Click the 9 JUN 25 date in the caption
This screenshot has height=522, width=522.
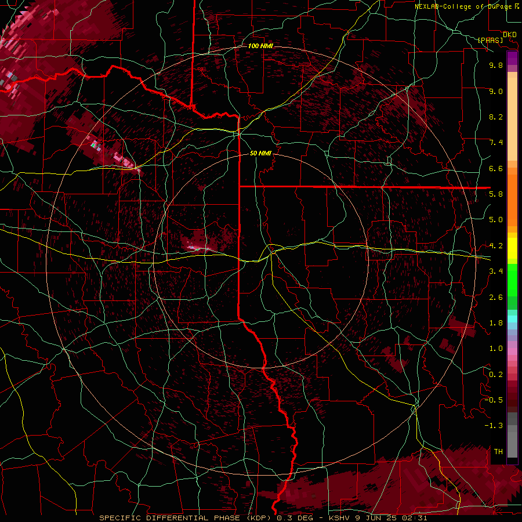pos(375,518)
